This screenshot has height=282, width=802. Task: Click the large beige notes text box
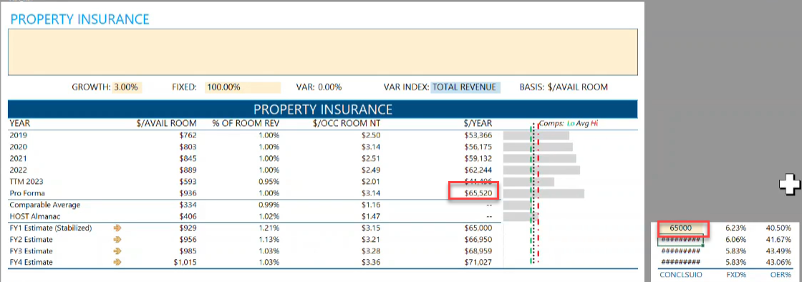pyautogui.click(x=323, y=52)
